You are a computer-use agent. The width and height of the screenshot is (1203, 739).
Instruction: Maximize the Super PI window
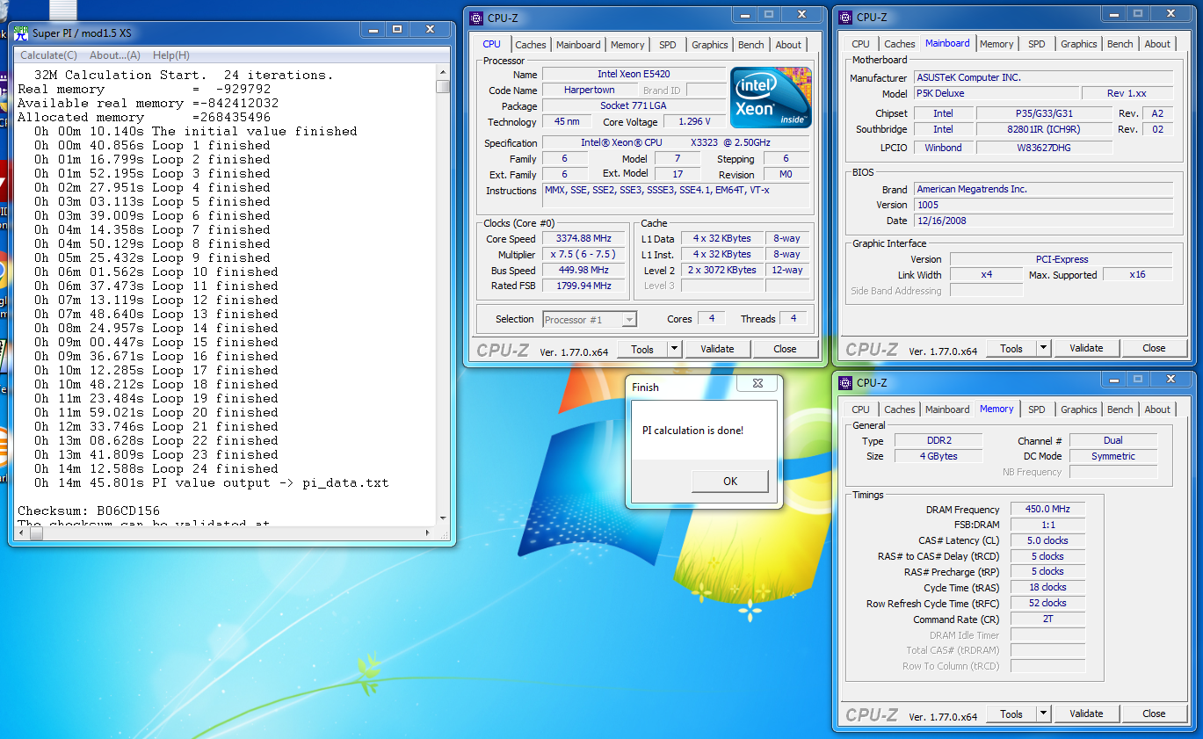397,29
